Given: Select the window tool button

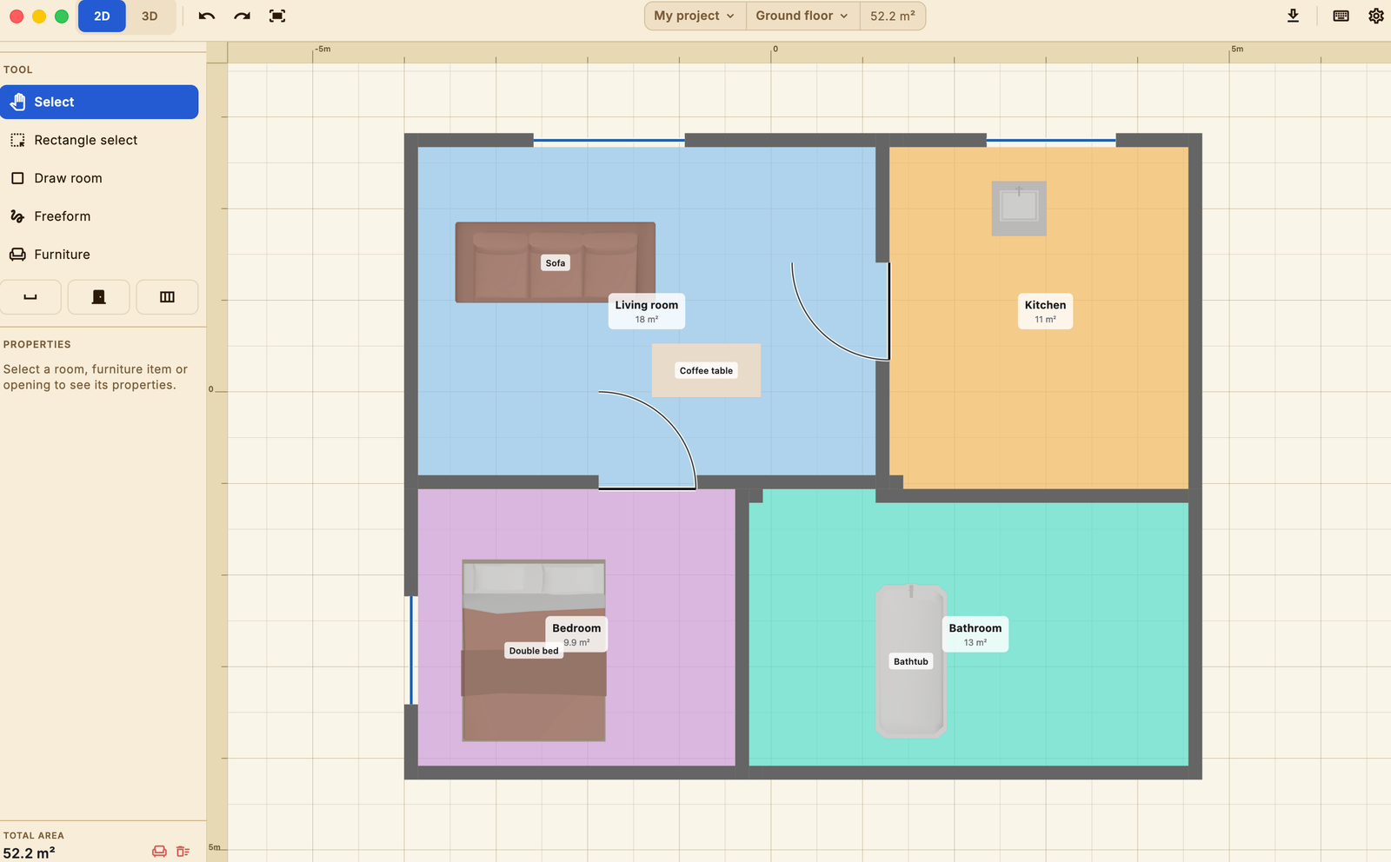Looking at the screenshot, I should pyautogui.click(x=167, y=297).
